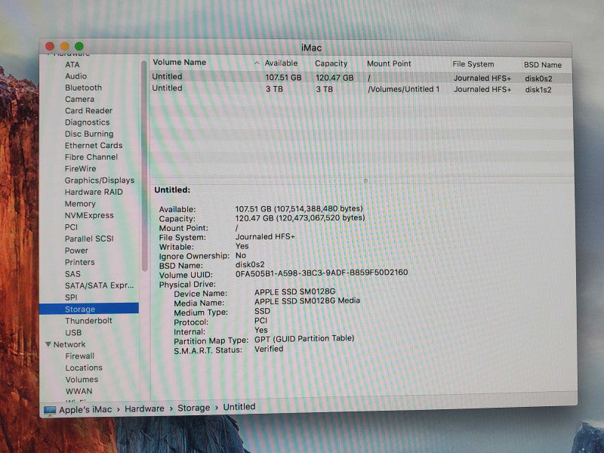Open Hardware RAID section

click(x=93, y=192)
